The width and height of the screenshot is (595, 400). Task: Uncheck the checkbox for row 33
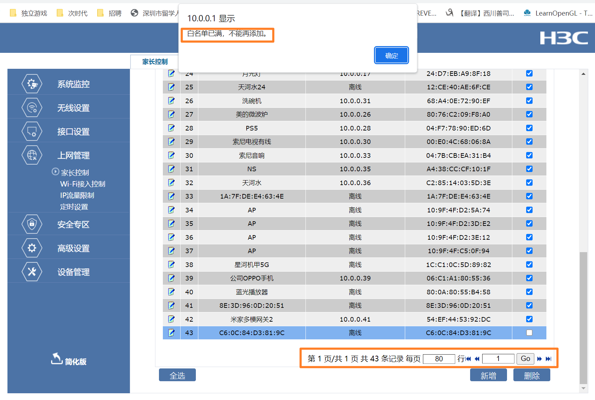(529, 196)
